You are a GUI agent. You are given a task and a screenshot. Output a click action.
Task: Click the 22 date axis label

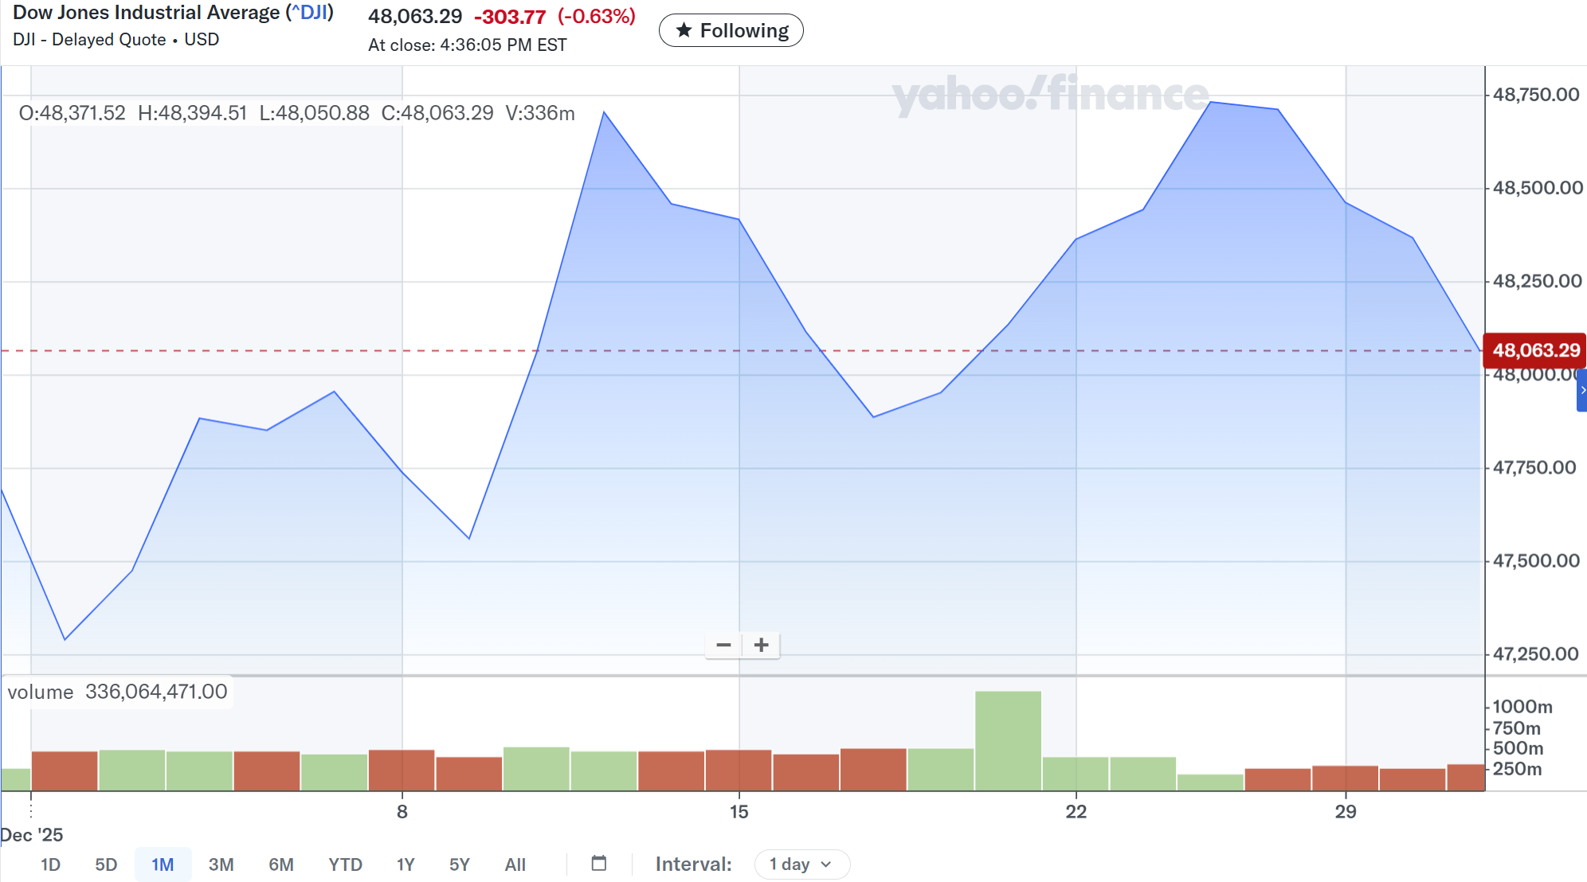(x=1076, y=811)
